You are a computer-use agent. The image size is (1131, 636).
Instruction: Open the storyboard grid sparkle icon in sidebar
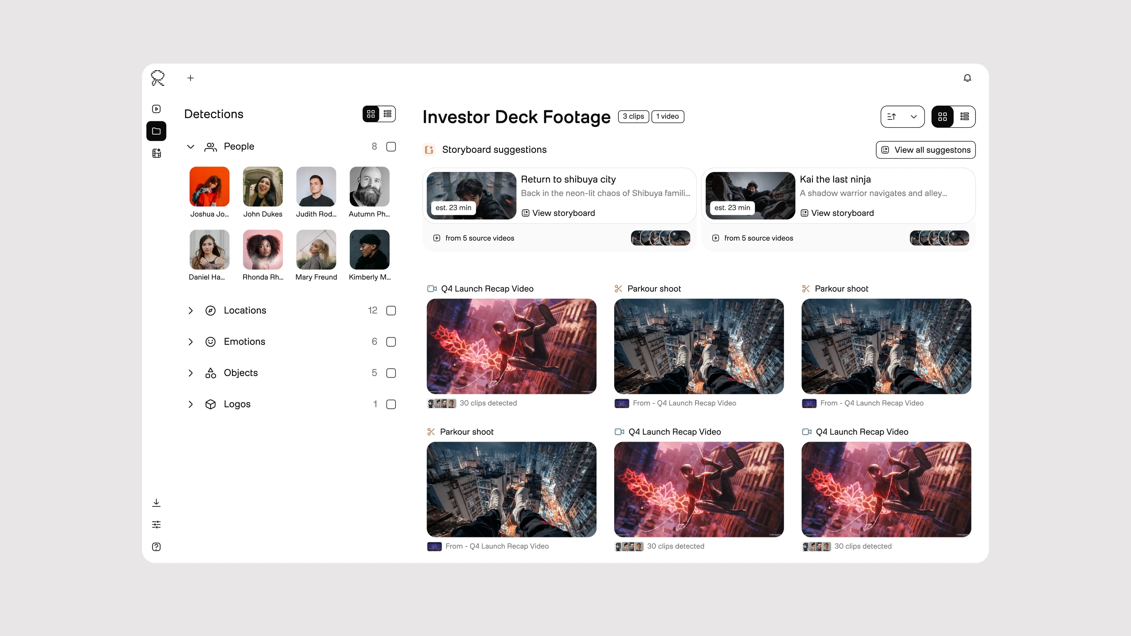point(156,153)
